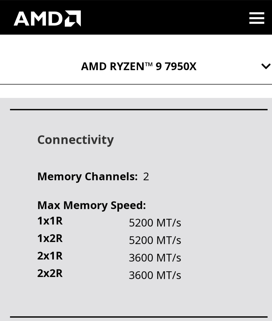
Task: Click the 3600 MT/s value for 2x1R
Action: click(x=155, y=257)
